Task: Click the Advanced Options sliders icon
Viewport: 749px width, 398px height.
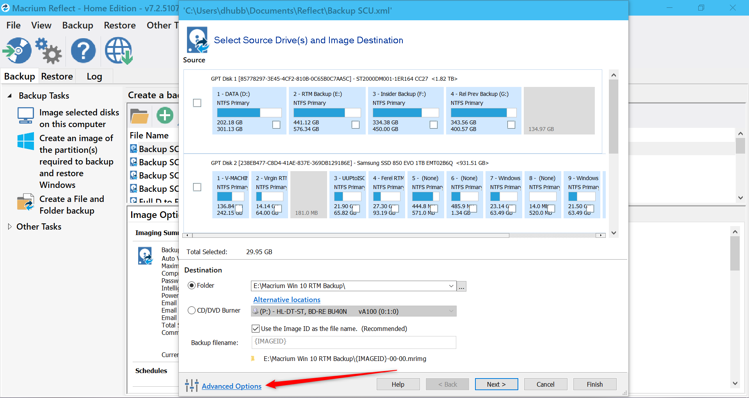Action: 192,385
